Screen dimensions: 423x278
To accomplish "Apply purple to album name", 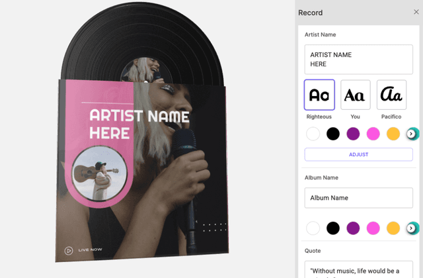I will pos(353,228).
